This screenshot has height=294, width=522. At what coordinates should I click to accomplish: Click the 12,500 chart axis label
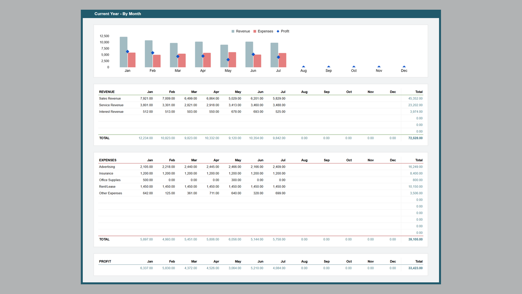[x=104, y=36]
